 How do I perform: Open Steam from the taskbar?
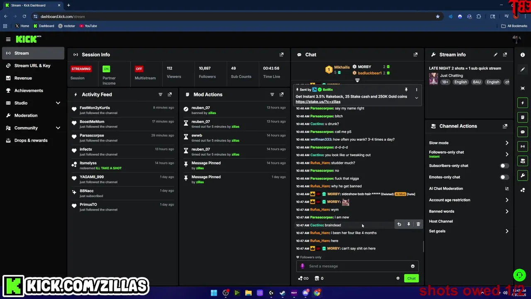pyautogui.click(x=283, y=293)
